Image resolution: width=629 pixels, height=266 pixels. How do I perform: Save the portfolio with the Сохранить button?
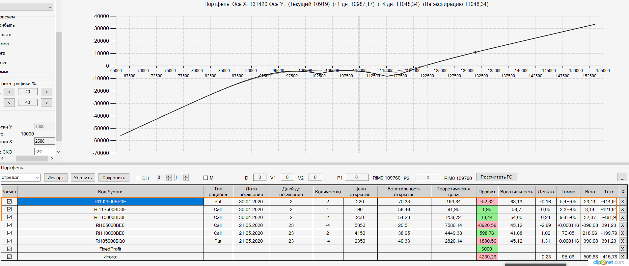tap(114, 178)
